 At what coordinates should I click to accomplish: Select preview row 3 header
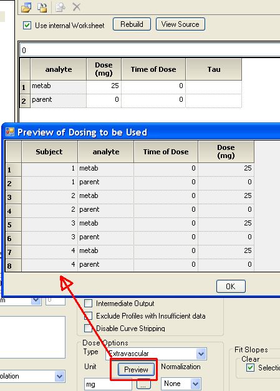pyautogui.click(x=14, y=197)
